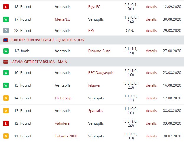The image size is (185, 142).
Task: Open details for Ventspils vs Riga FC
Action: (151, 7)
